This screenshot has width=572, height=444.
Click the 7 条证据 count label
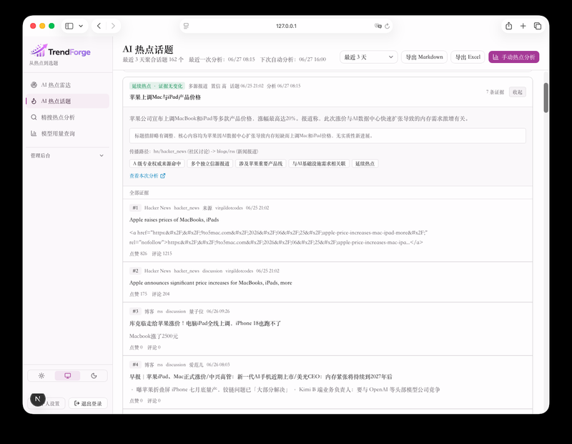tap(495, 92)
